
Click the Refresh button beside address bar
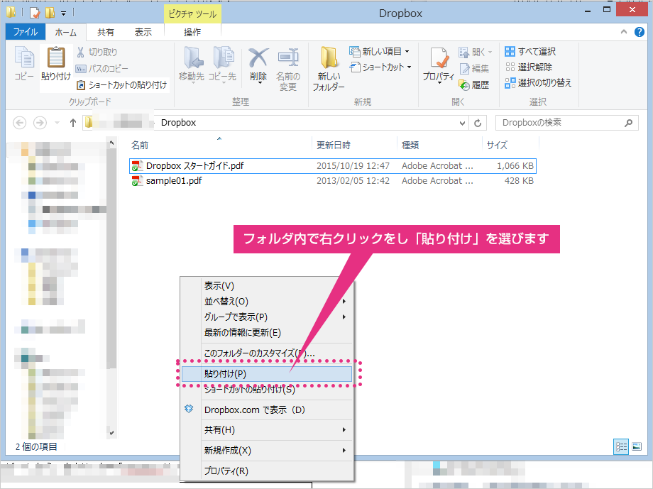click(478, 123)
